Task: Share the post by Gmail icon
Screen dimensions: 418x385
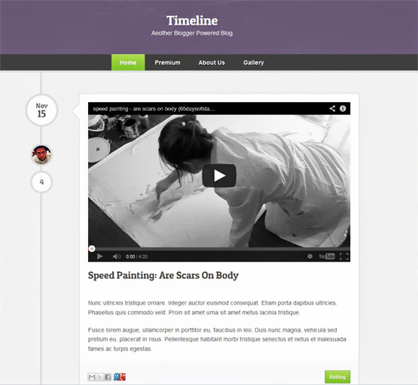Action: (x=92, y=377)
